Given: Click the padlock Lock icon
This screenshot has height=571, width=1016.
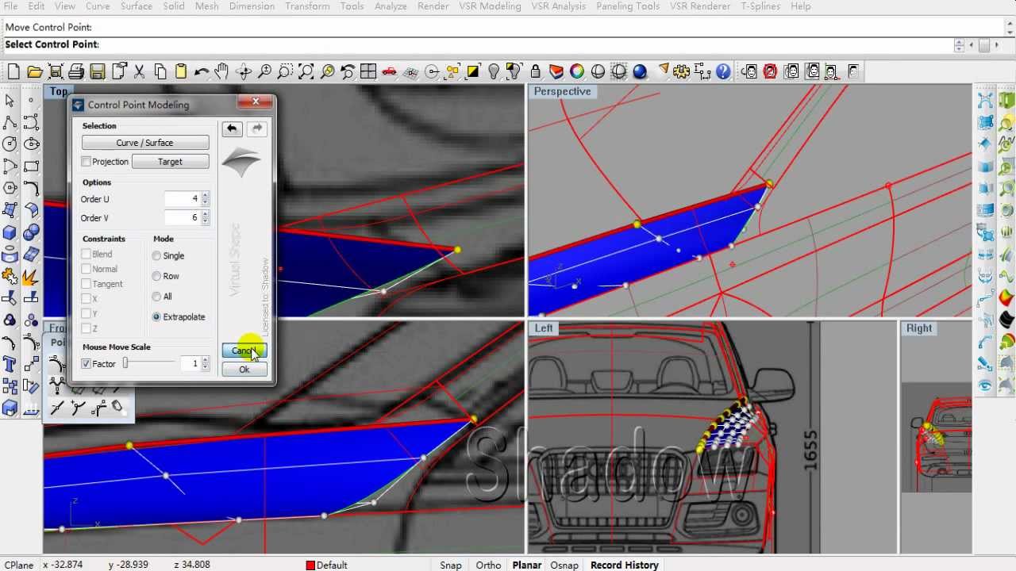Looking at the screenshot, I should click(x=535, y=72).
